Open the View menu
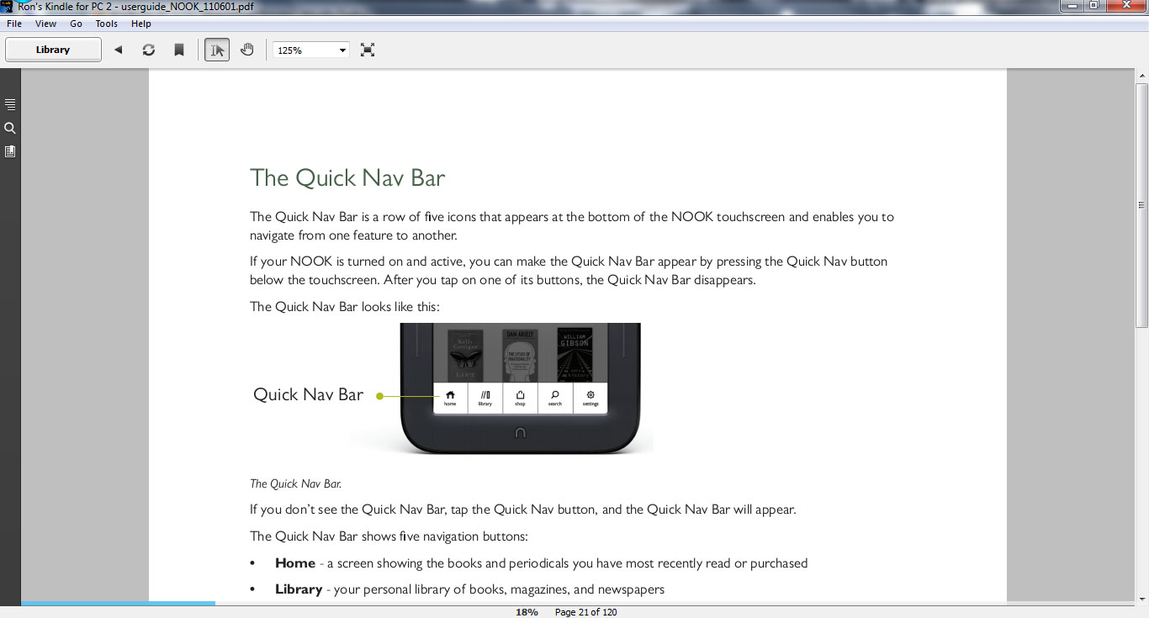 45,24
